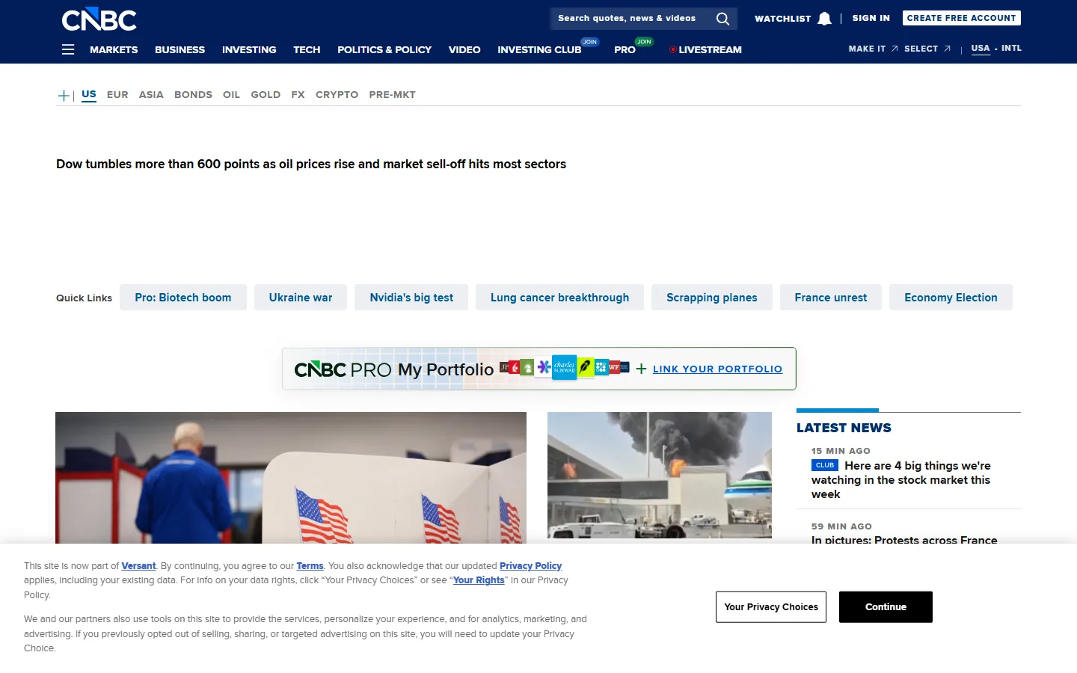Click the PRO JOIN badge
This screenshot has width=1077, height=673.
[644, 42]
